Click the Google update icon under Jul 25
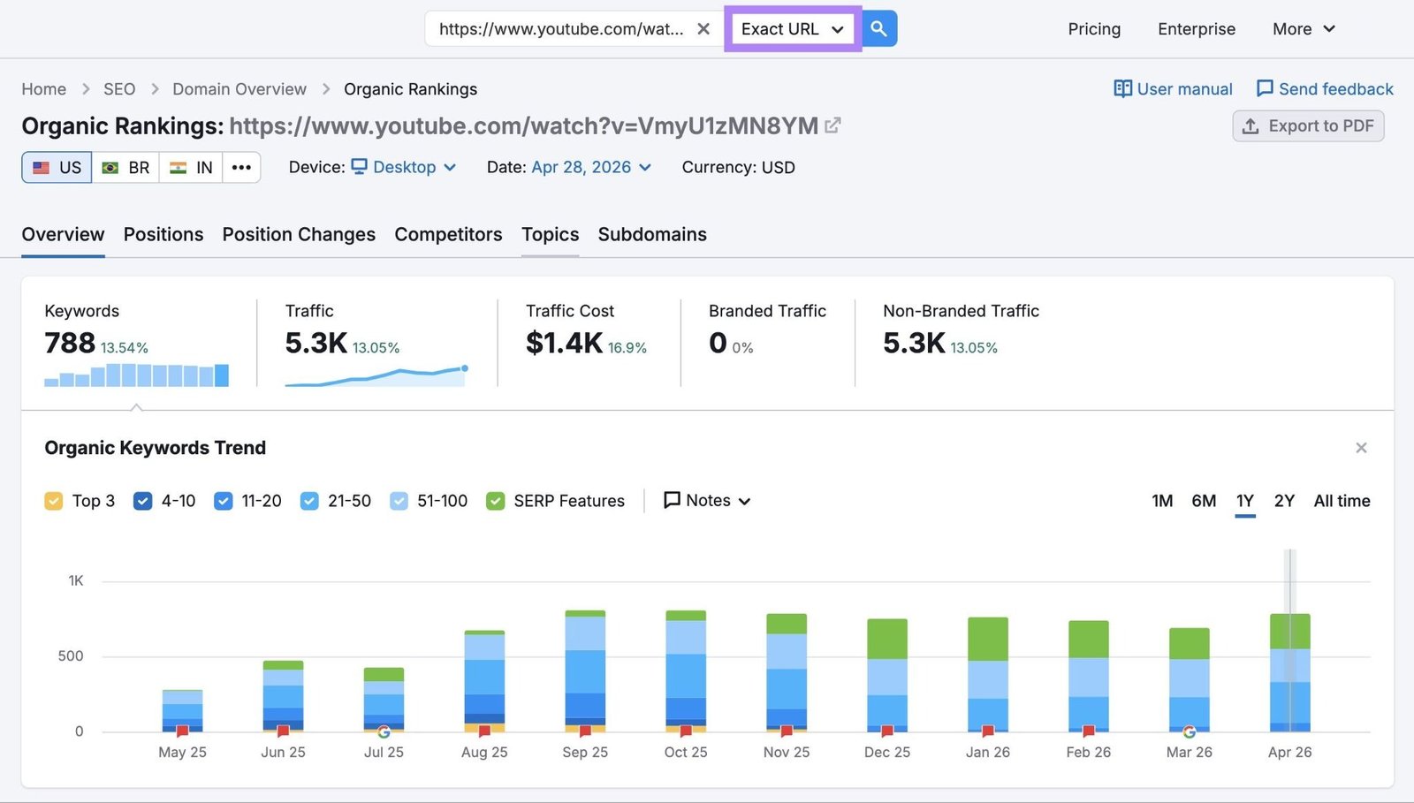Screen dimensions: 1414x803 [x=384, y=731]
